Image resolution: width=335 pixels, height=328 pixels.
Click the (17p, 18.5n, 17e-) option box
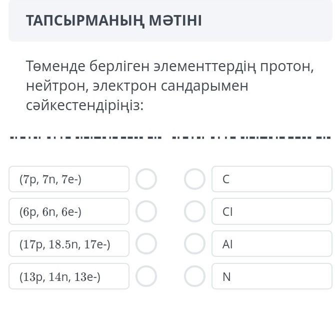click(x=69, y=244)
